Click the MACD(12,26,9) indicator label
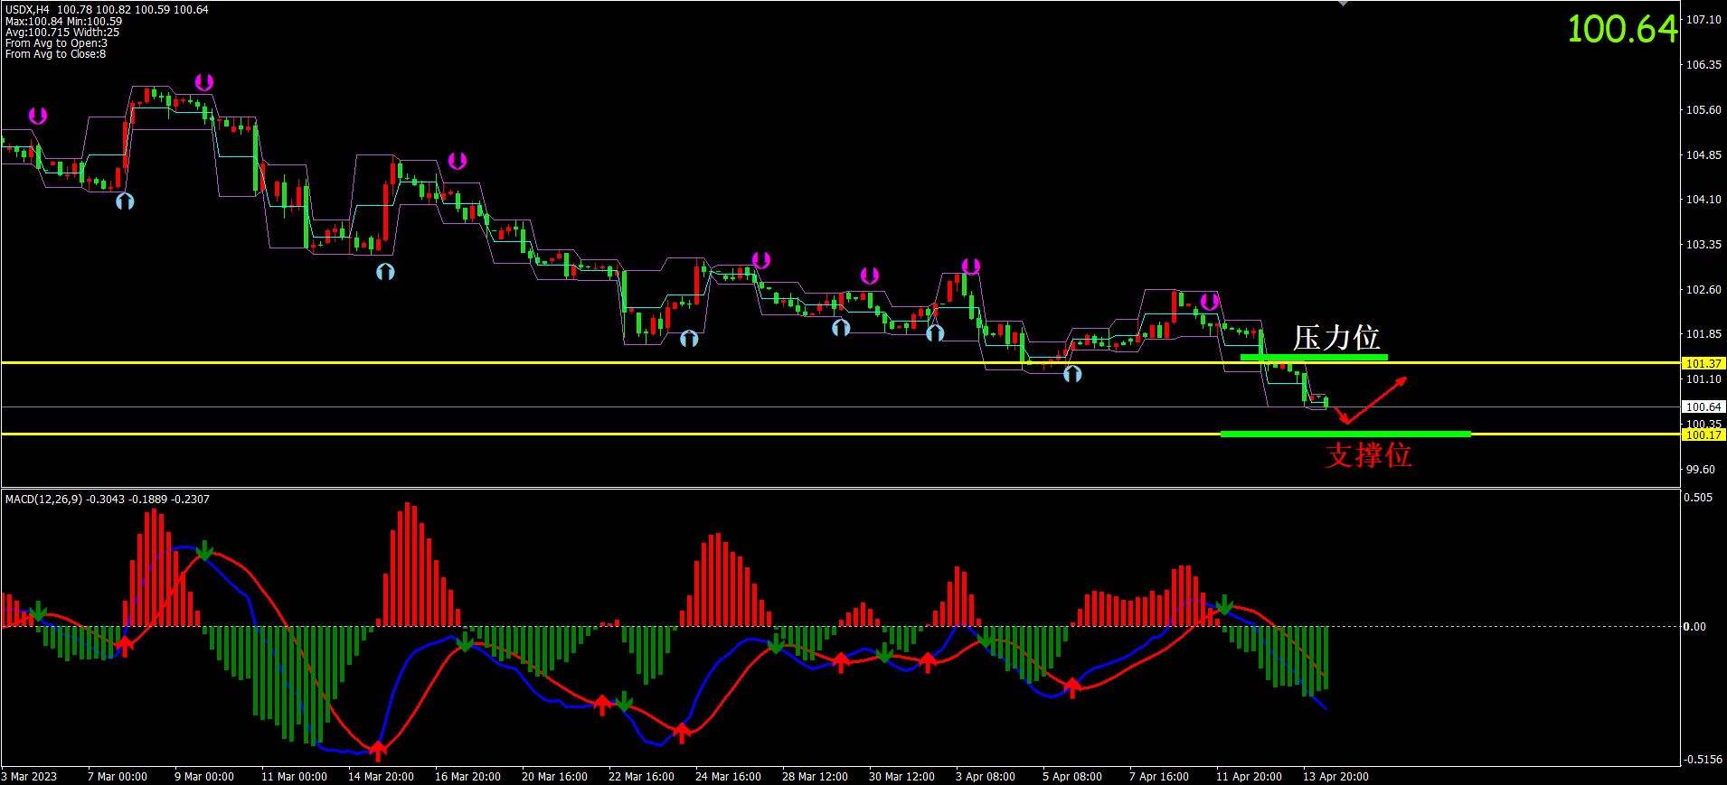The image size is (1727, 785). 43,500
